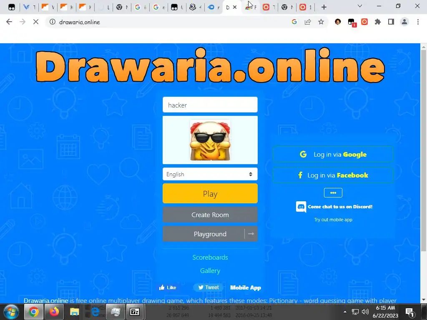Screen dimensions: 427x320
Task: Click the Discord logo icon
Action: (x=301, y=207)
